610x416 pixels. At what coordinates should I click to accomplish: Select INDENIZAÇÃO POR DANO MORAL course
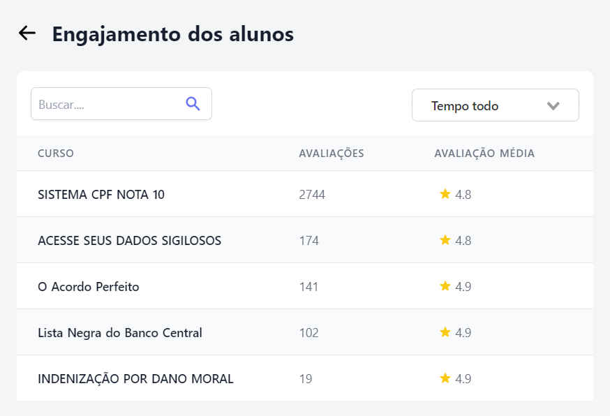tap(135, 378)
